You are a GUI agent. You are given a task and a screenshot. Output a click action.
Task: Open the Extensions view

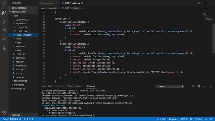tap(4, 39)
